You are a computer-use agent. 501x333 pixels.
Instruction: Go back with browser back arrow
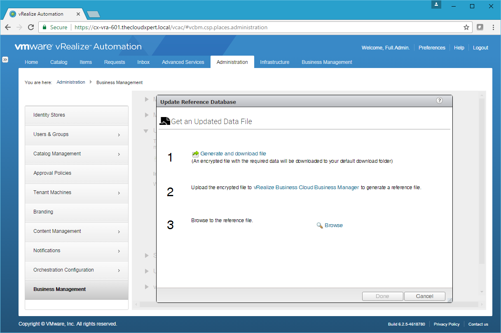click(8, 28)
